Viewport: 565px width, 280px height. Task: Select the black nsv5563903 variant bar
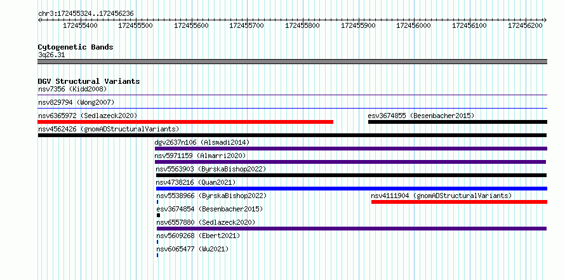(351, 175)
